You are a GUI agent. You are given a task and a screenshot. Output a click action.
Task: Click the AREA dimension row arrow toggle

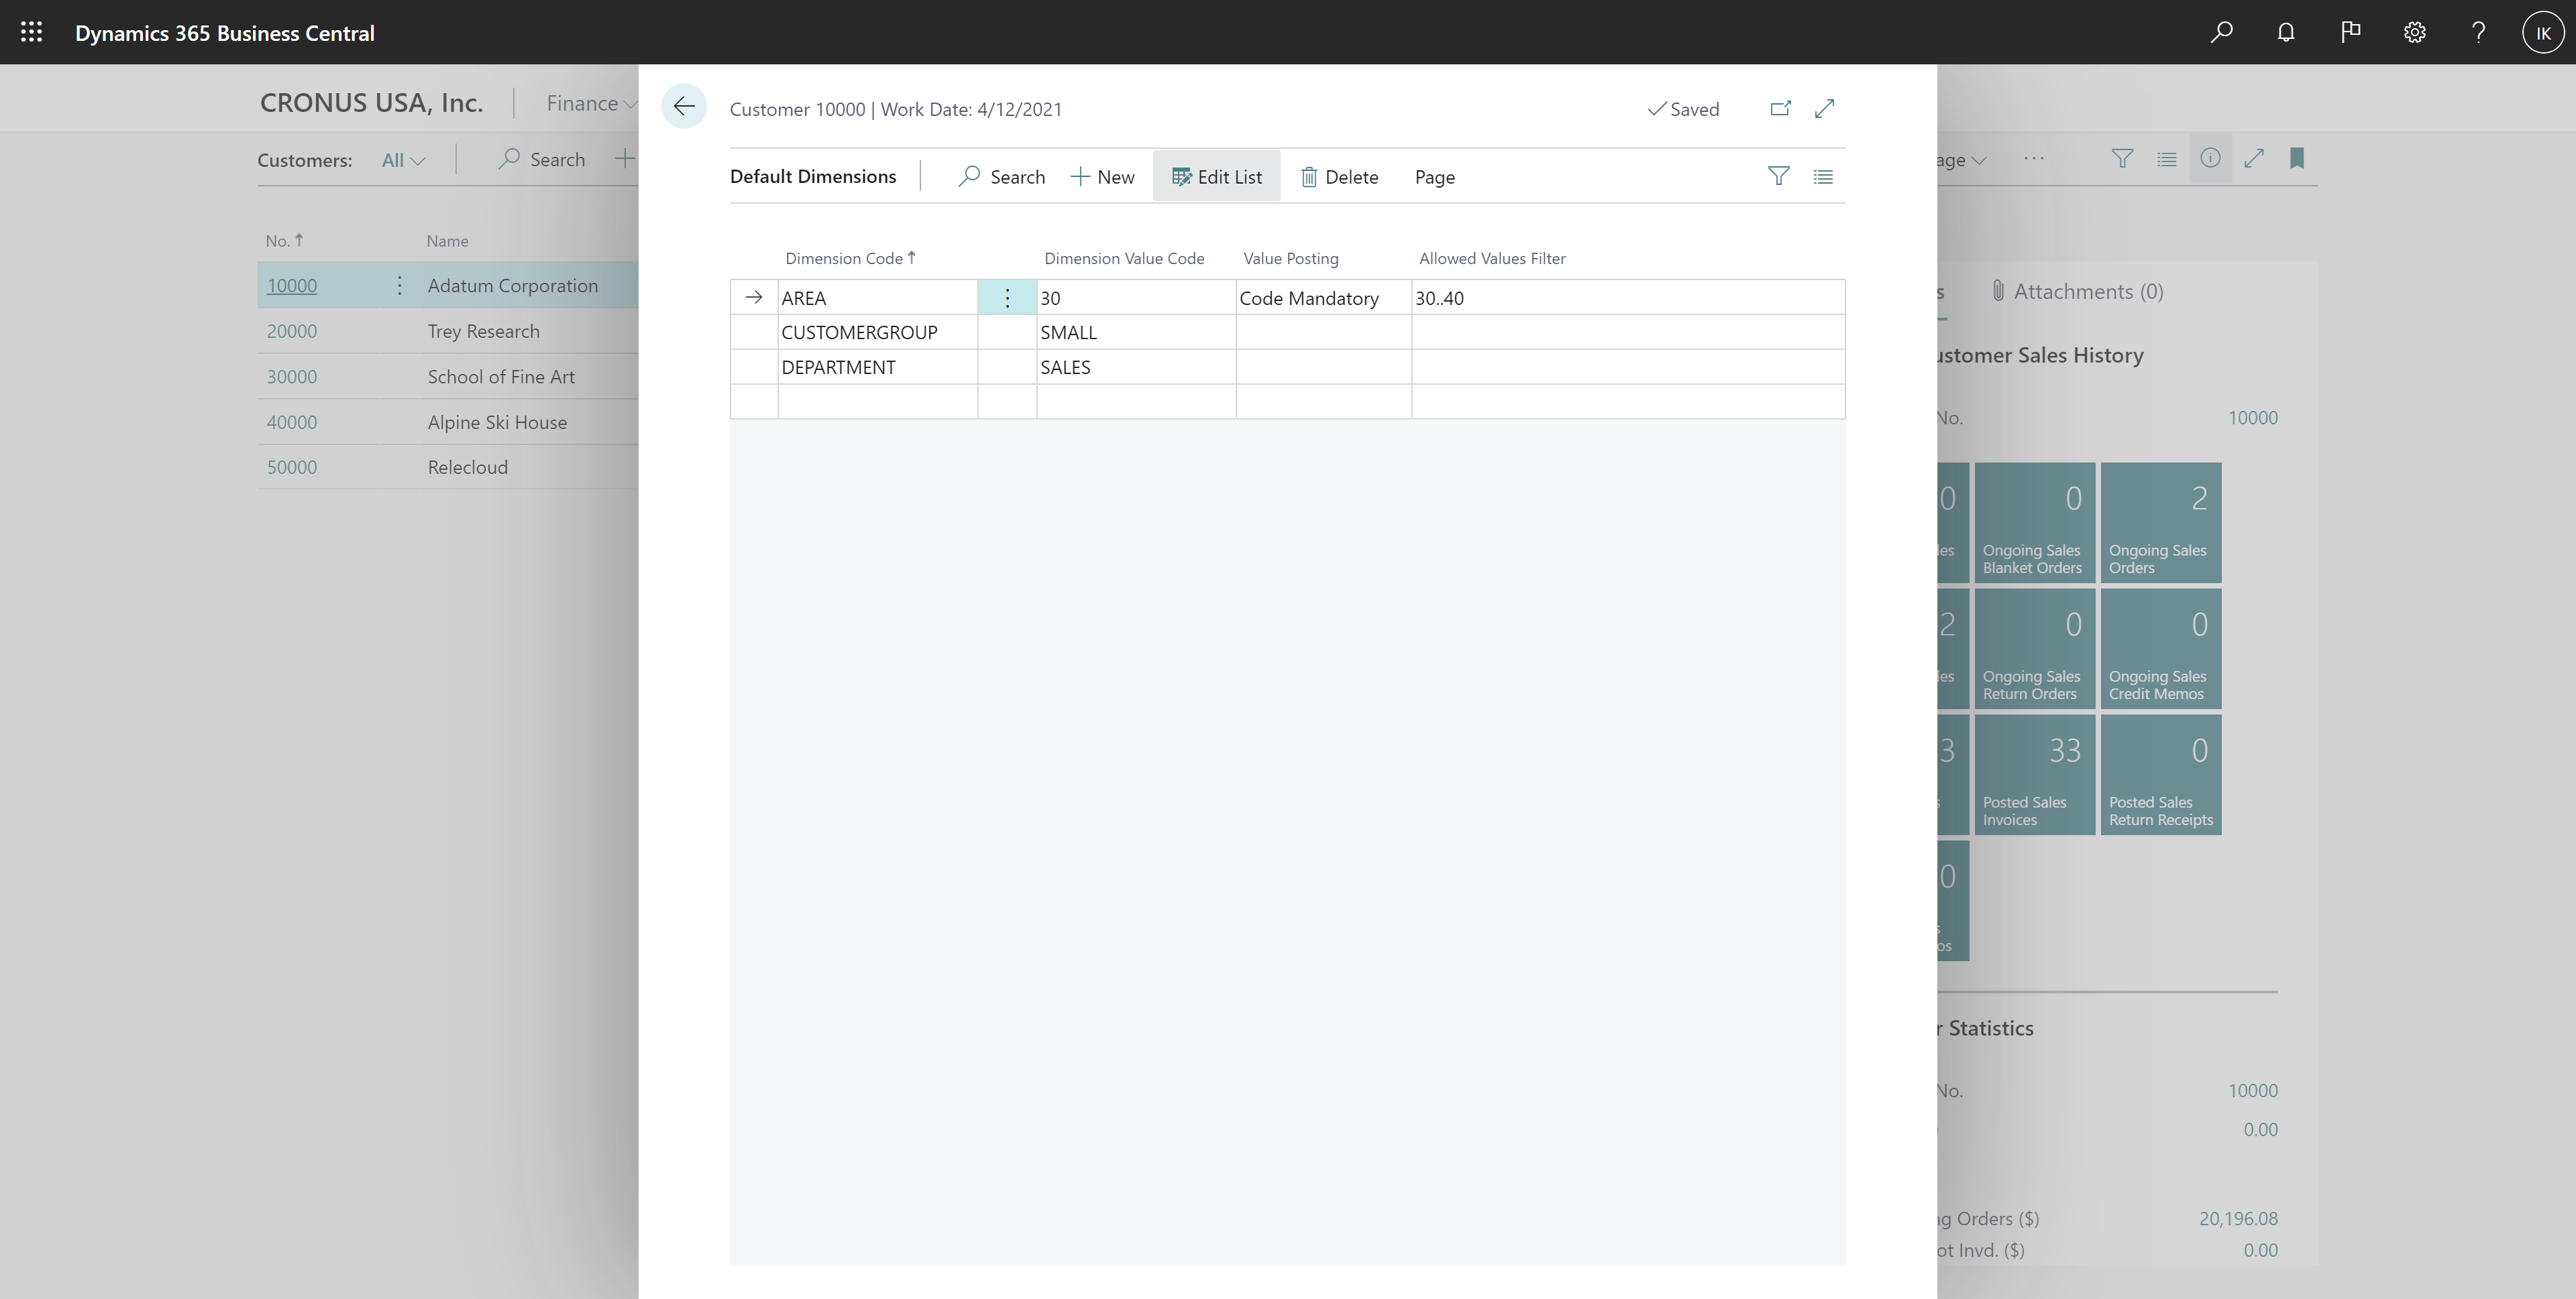tap(753, 296)
